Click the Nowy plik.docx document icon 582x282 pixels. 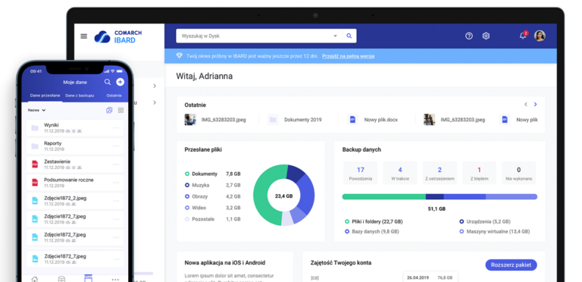352,120
